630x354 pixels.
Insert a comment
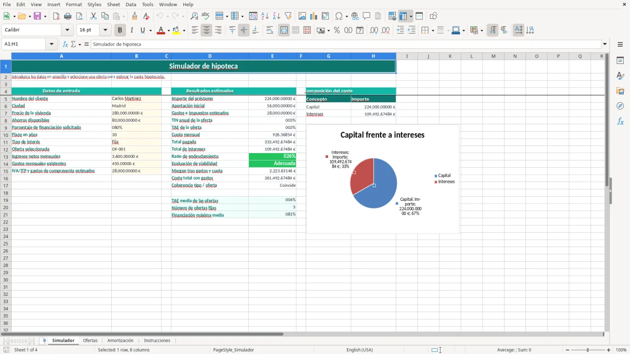point(366,16)
